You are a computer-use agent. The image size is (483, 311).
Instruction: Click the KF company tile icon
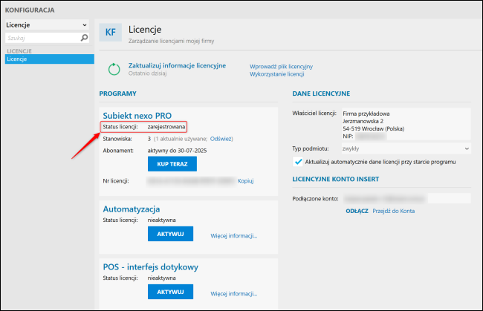110,33
